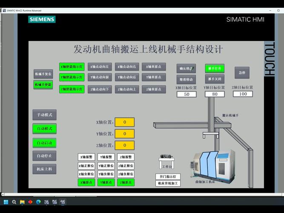Image resolution: width=284 pixels, height=213 pixels.
Task: Click the 自动启动 auto start button
Action: pyautogui.click(x=45, y=143)
